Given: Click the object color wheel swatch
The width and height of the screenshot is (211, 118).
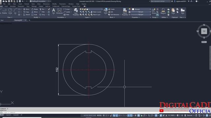Looking at the screenshot, I should tap(130, 9).
